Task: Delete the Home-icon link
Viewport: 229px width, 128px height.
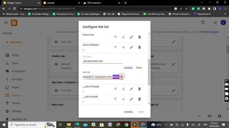Action: pyautogui.click(x=140, y=37)
